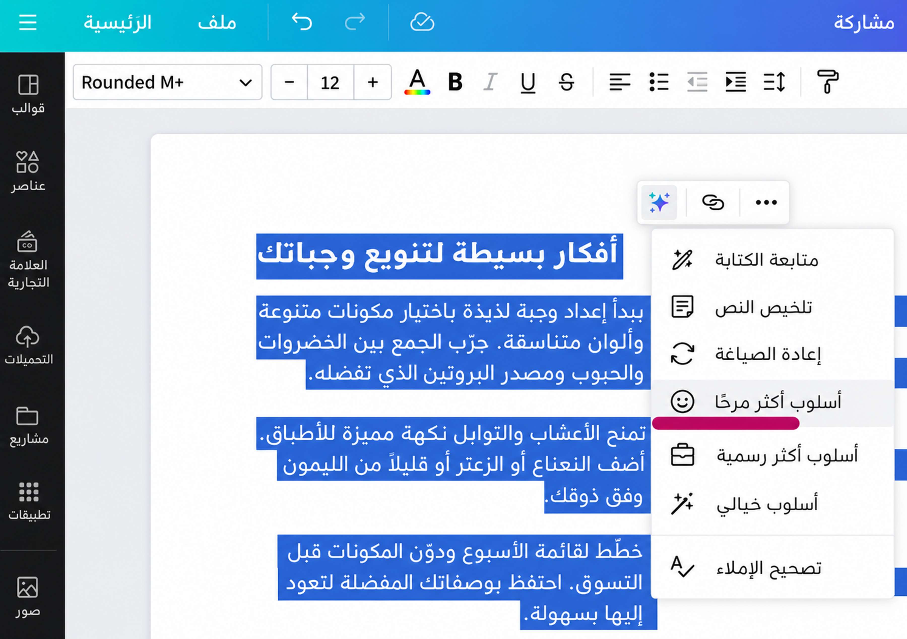Open the تطبيقات apps panel

(29, 501)
